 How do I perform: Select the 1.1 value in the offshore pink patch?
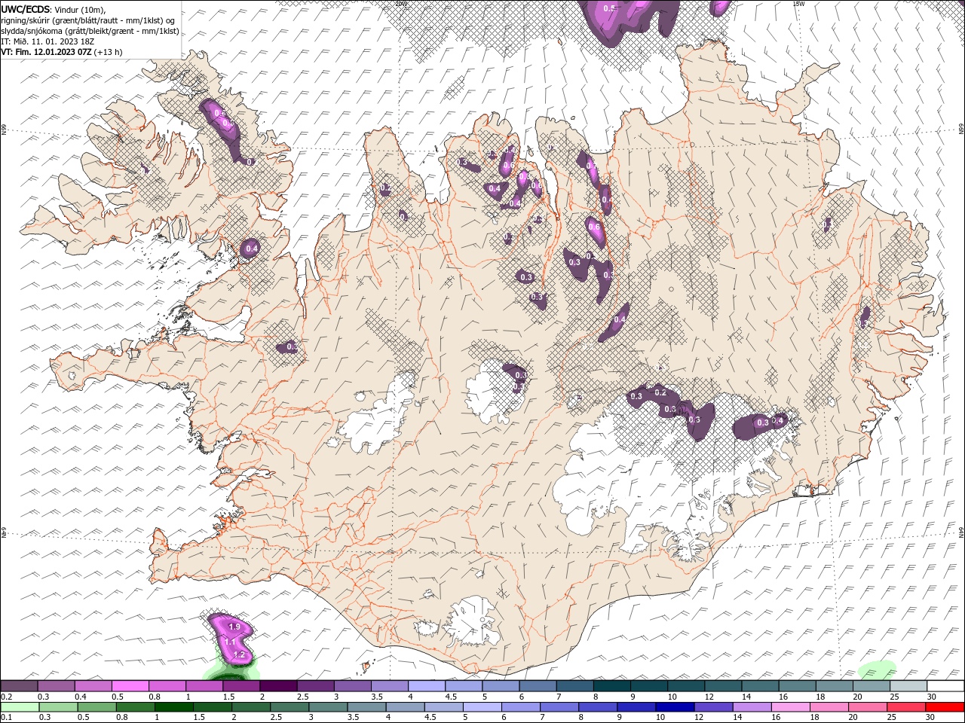(231, 642)
